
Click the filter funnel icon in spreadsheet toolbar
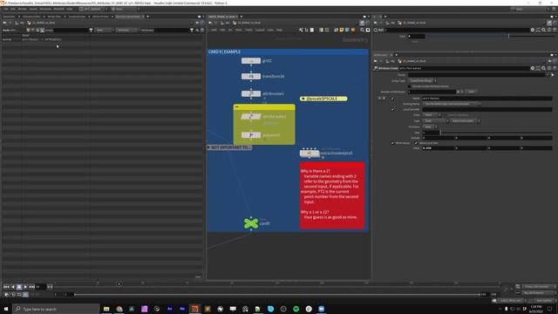[91, 31]
